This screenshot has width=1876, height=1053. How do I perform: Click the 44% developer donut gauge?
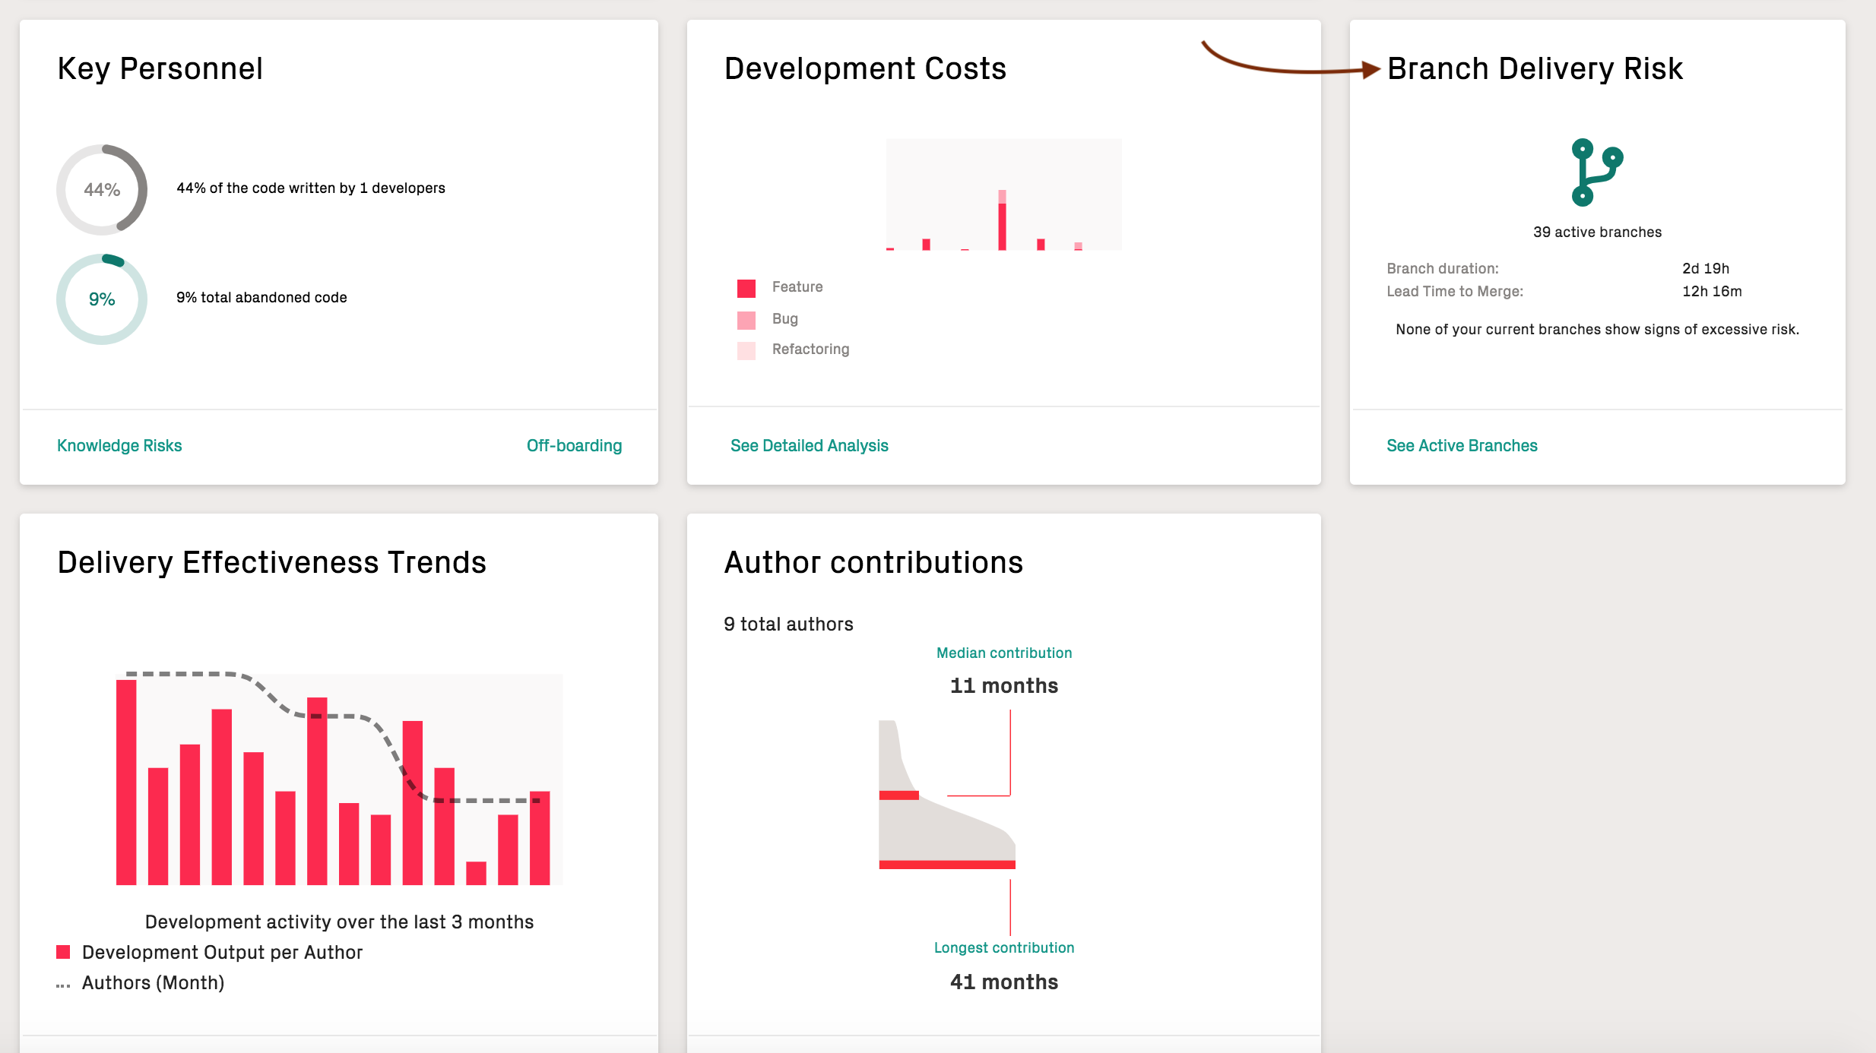click(102, 189)
